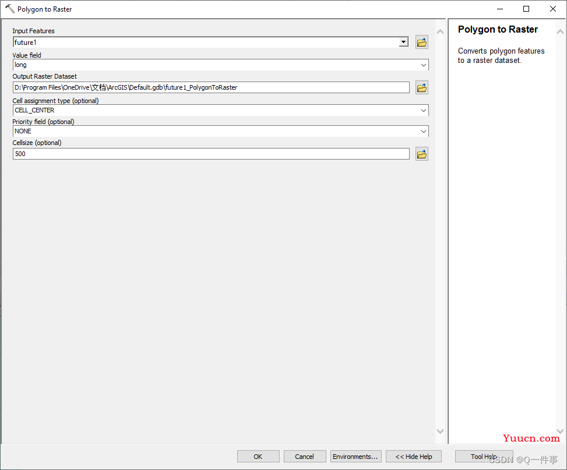
Task: Confirm with the OK button
Action: (258, 457)
